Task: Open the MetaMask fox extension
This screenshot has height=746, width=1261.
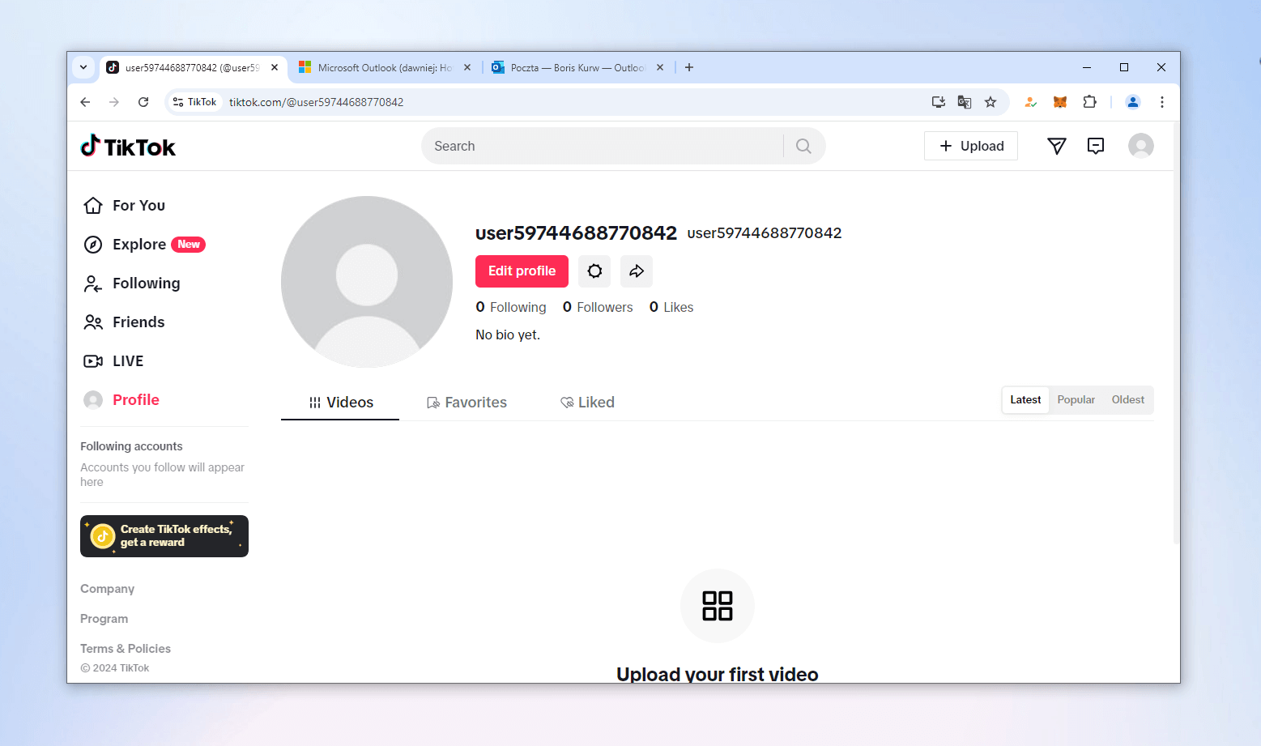Action: pyautogui.click(x=1059, y=102)
